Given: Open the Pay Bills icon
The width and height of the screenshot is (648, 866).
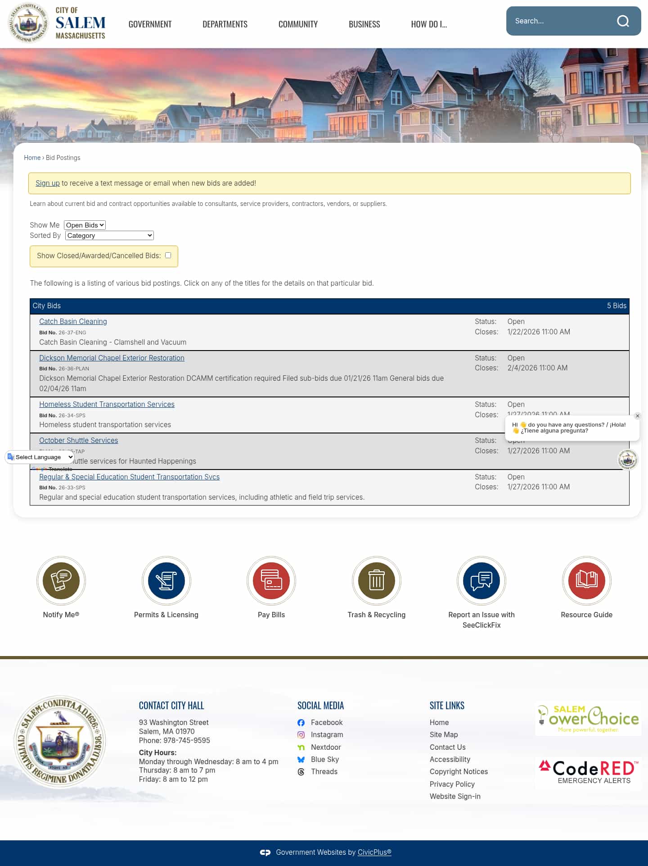Looking at the screenshot, I should pos(271,581).
